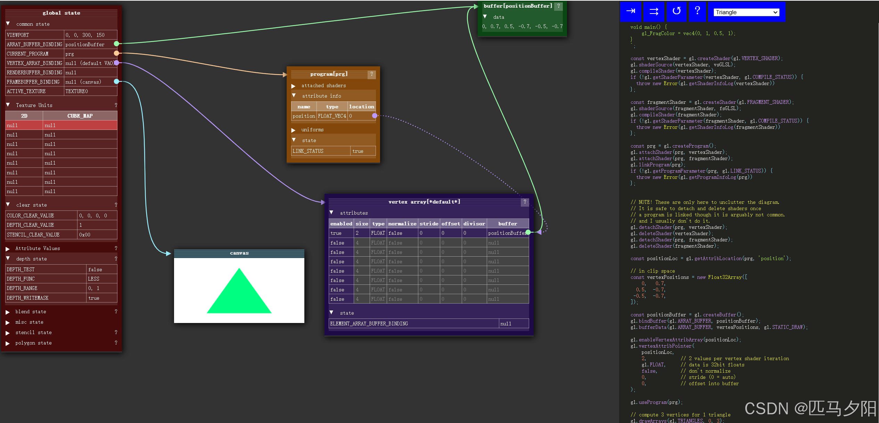Expand the blend state section
Viewport: 879px width, 423px height.
pyautogui.click(x=8, y=312)
